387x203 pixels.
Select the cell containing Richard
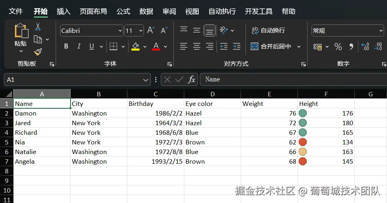click(x=42, y=132)
